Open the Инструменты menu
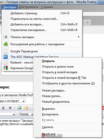The height and width of the screenshot is (140, 104). pos(29,7)
